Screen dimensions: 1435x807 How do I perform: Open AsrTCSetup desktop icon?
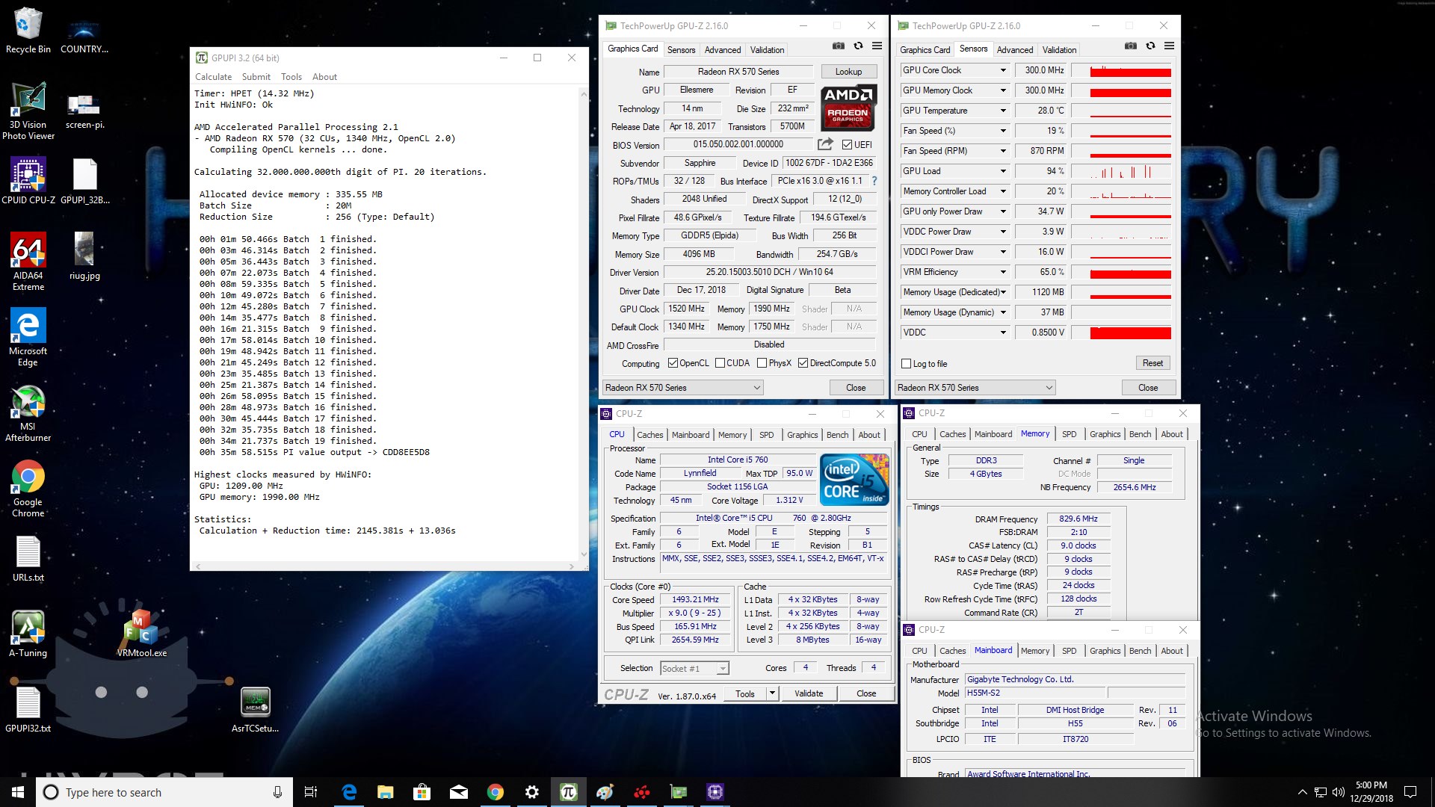click(x=256, y=710)
